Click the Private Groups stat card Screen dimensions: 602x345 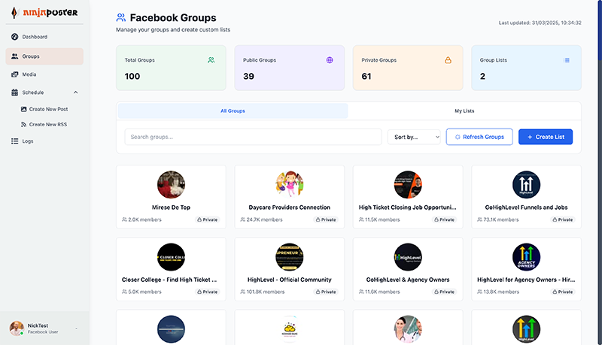pyautogui.click(x=408, y=68)
